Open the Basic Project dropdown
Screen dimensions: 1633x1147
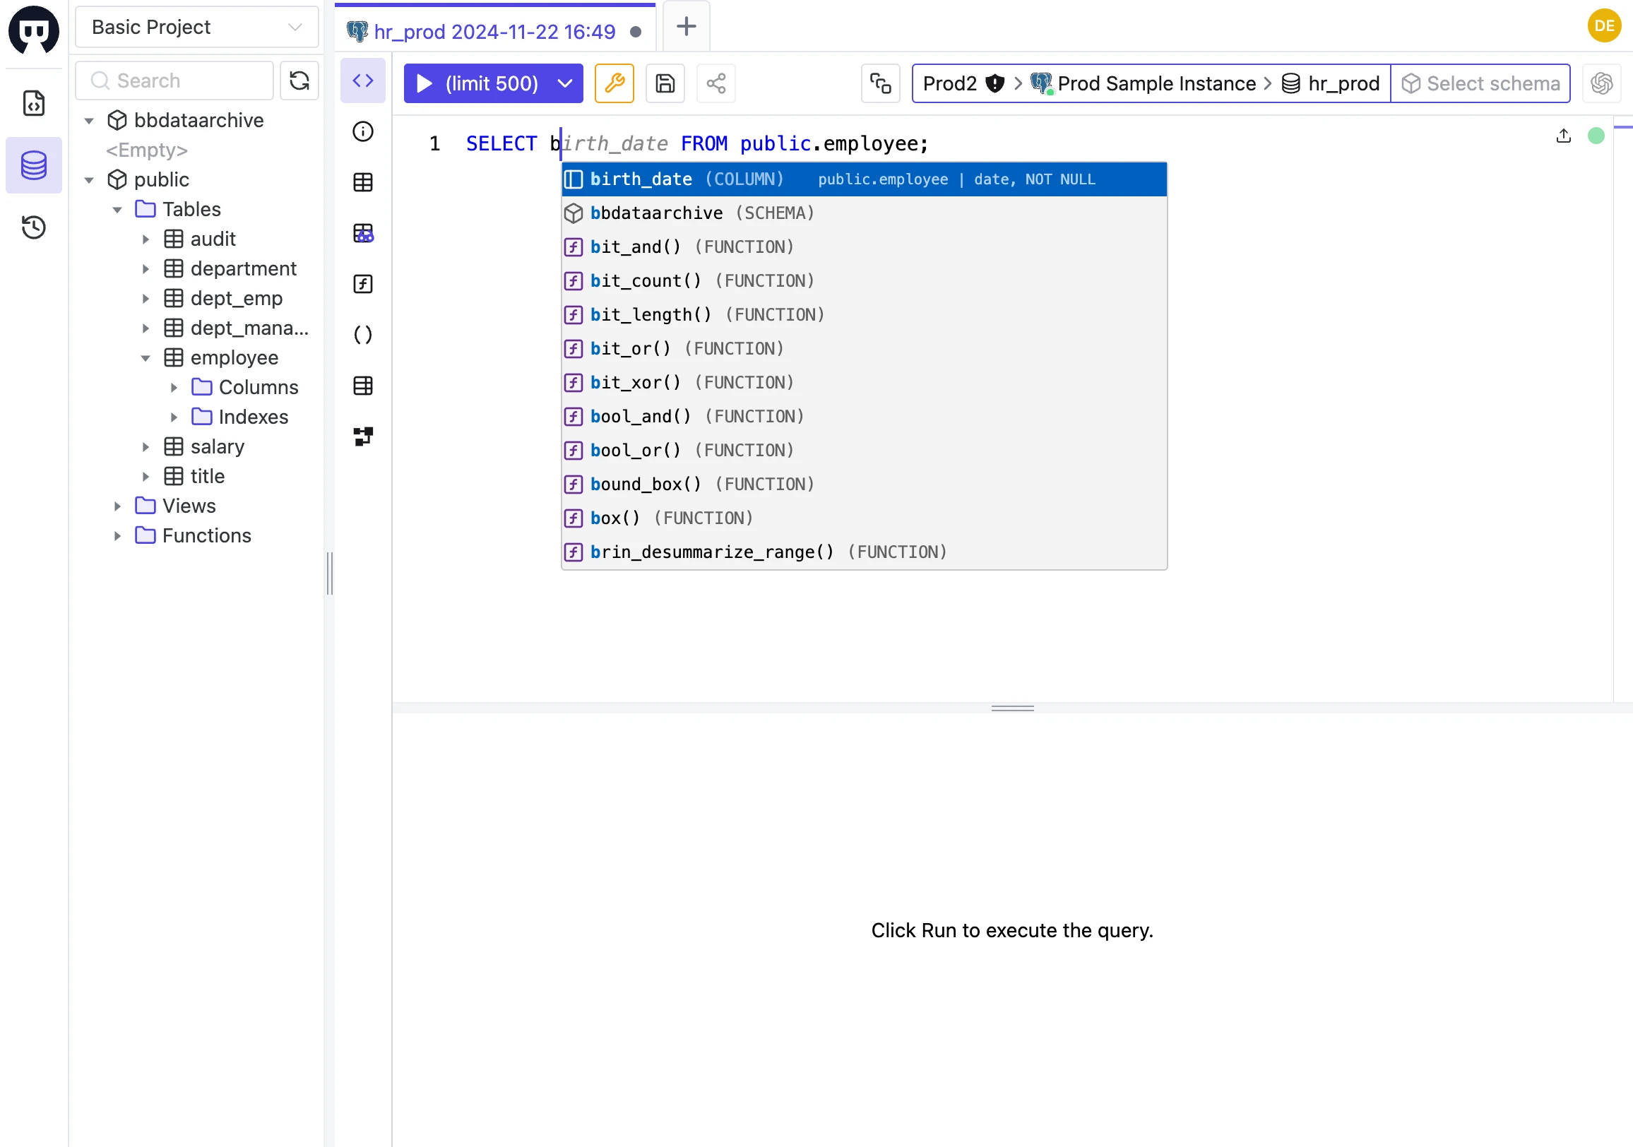coord(196,27)
